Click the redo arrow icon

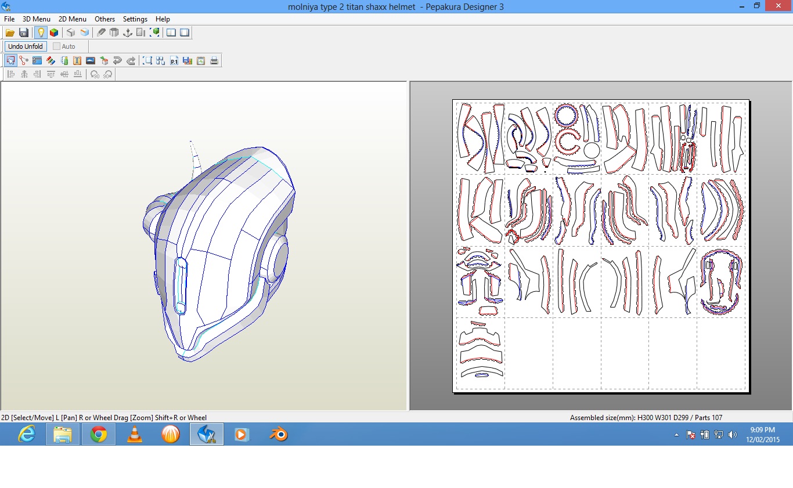[x=131, y=60]
